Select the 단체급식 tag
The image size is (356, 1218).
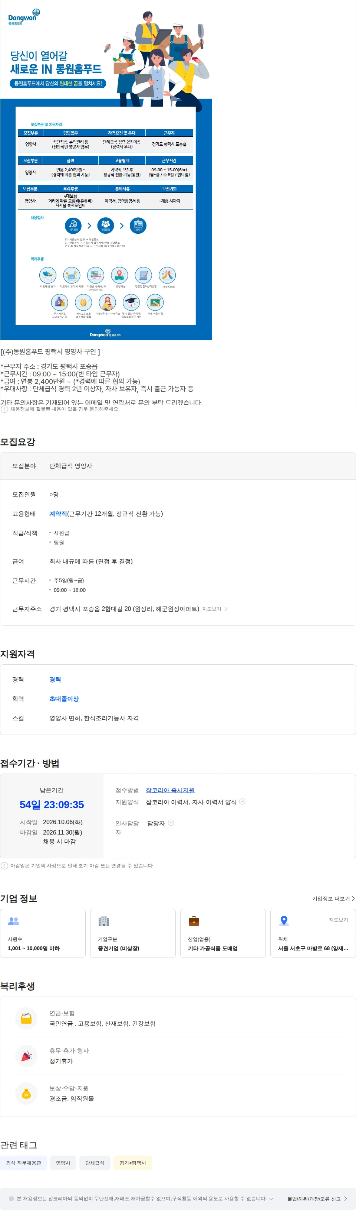(x=95, y=1163)
